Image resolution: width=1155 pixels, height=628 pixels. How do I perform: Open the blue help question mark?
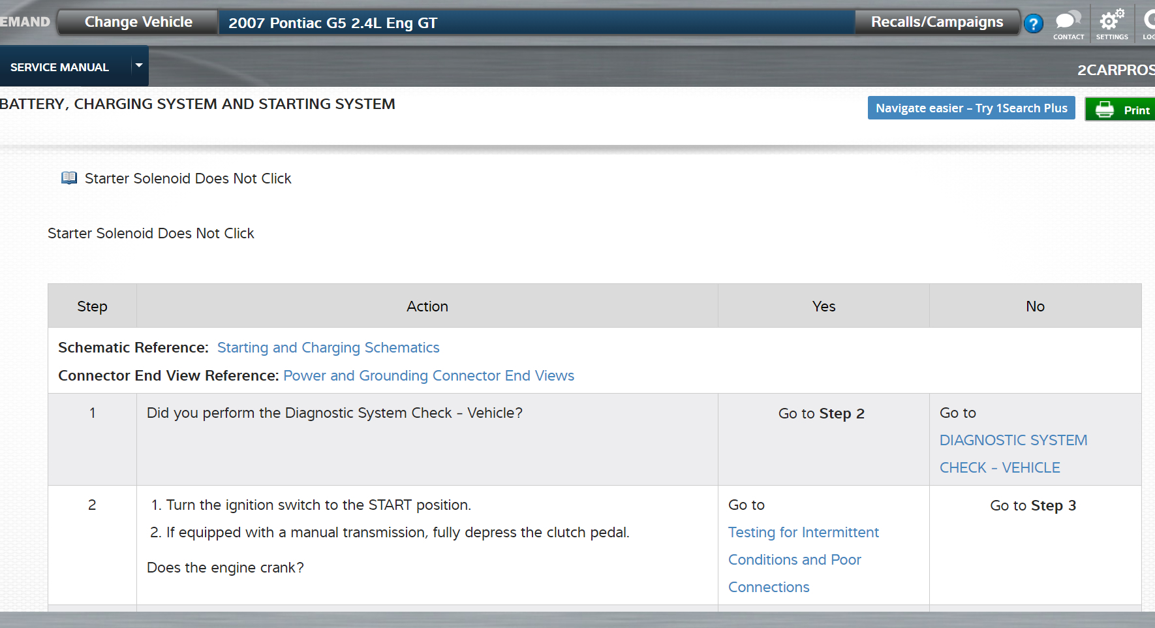pos(1034,24)
